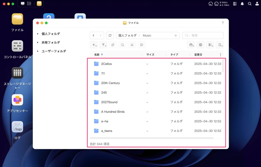Launch アプリセンター from the desktop
261x167 pixels.
17,100
